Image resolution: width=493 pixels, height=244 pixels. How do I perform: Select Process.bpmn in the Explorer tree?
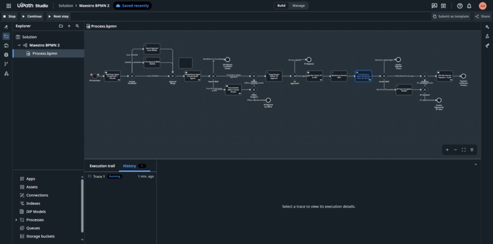pyautogui.click(x=49, y=53)
